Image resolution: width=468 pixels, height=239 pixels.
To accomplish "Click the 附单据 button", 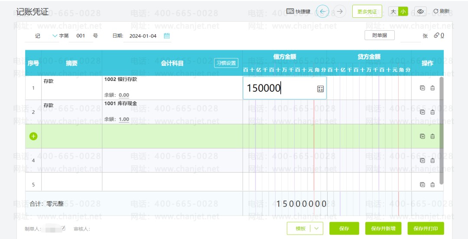I will 380,35.
